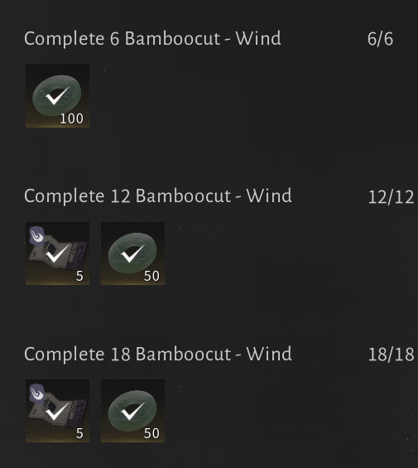Open the book reward under 18 Bamboocut
The width and height of the screenshot is (418, 468).
click(x=57, y=411)
